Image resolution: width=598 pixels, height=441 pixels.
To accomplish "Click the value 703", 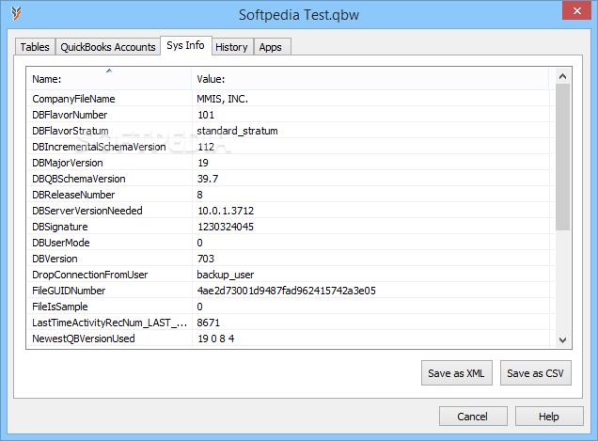I will [206, 259].
